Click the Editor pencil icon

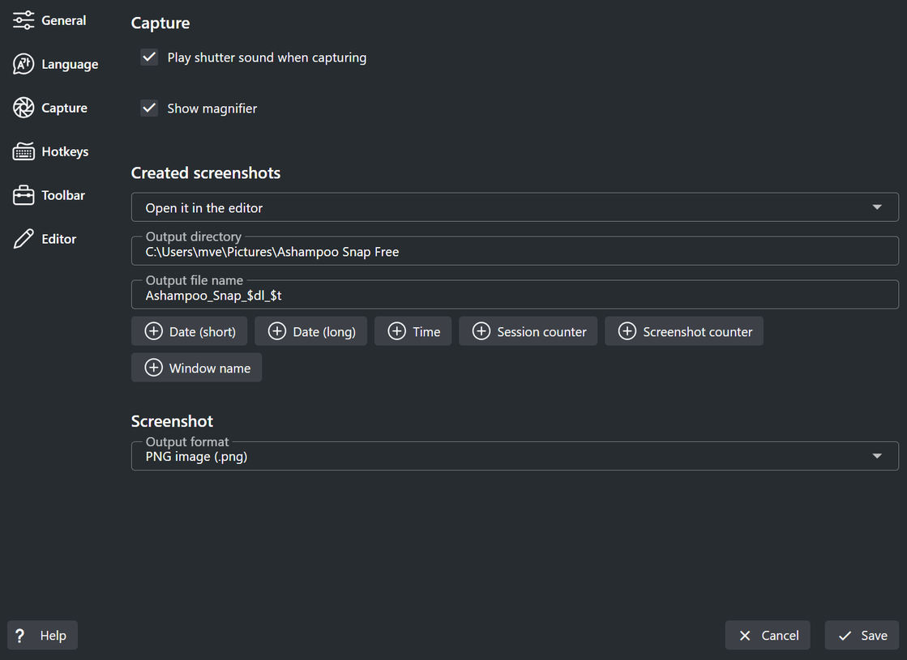(24, 239)
